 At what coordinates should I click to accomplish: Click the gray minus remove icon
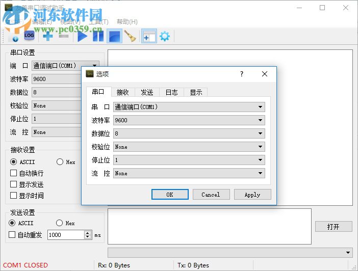(64, 36)
